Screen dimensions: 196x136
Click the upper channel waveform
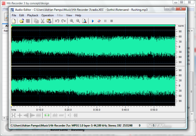[x=93, y=46]
